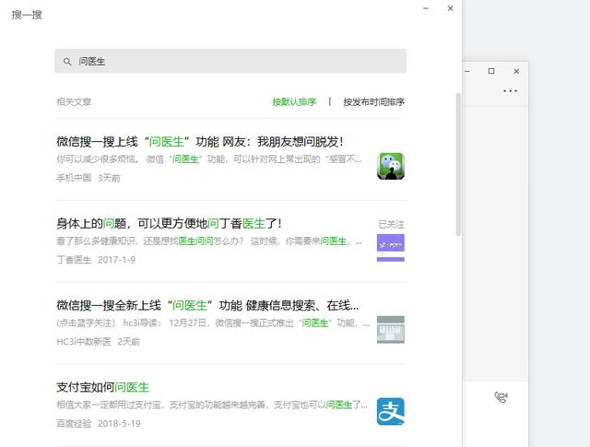Viewport: 590px width, 447px height.
Task: Maximize the background chat window
Action: 491,71
